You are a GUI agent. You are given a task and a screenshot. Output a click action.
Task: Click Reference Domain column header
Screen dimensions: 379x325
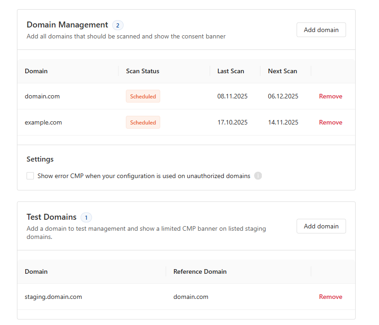200,271
